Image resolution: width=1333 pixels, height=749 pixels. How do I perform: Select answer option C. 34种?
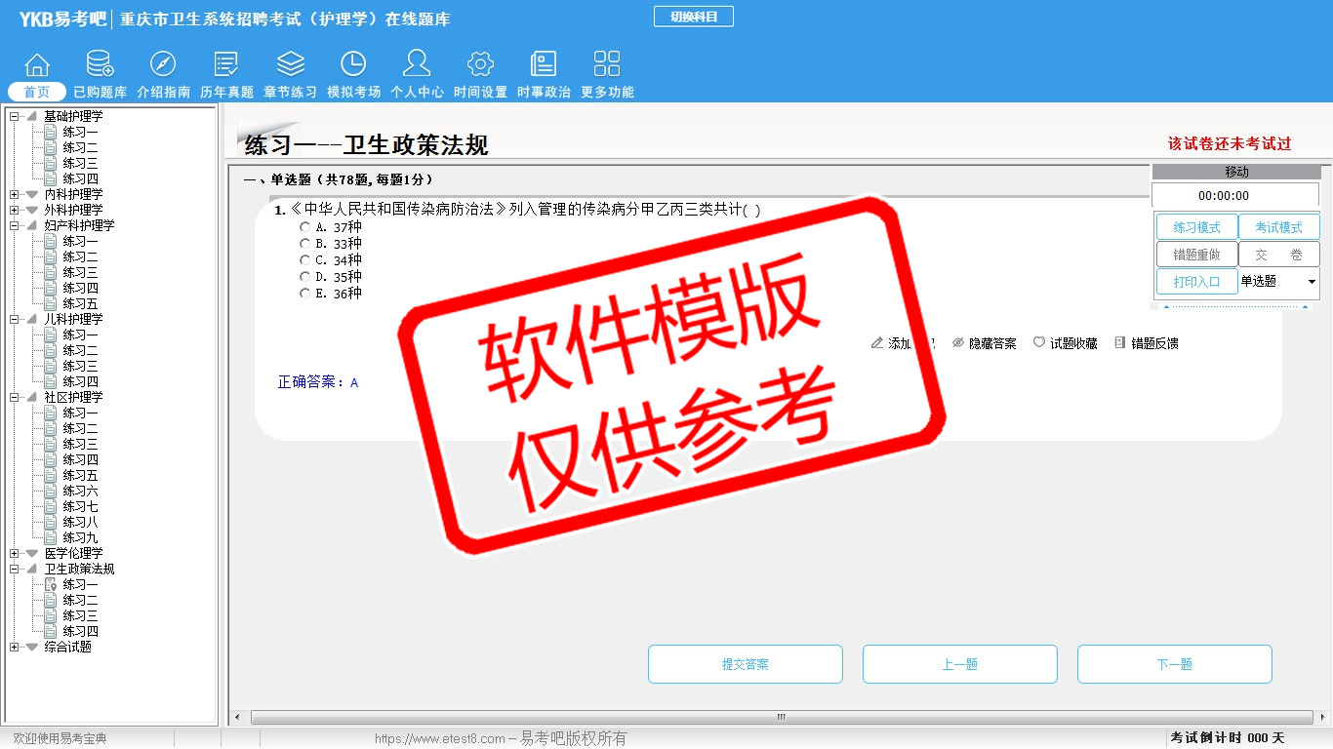[x=305, y=260]
